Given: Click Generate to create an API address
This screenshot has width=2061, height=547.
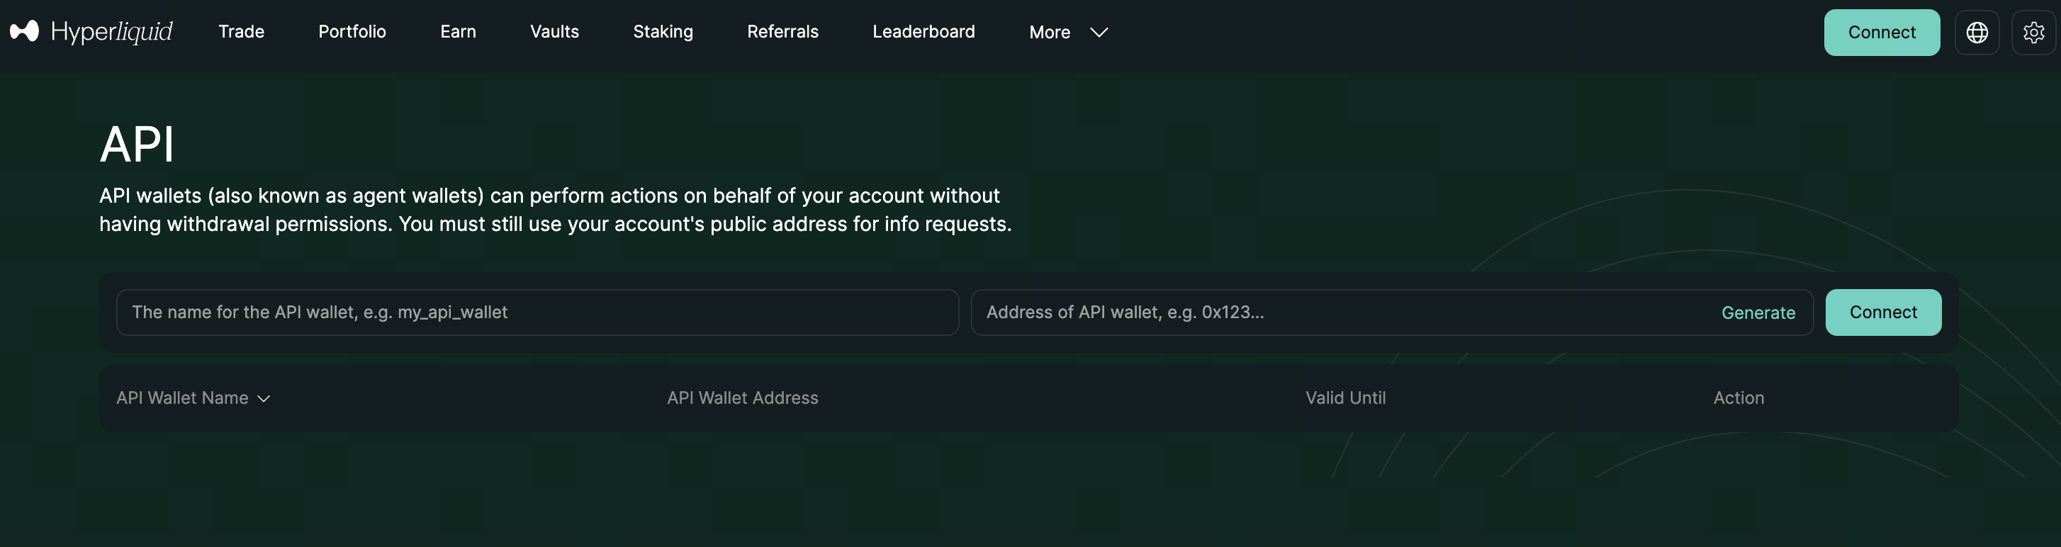Looking at the screenshot, I should 1758,312.
